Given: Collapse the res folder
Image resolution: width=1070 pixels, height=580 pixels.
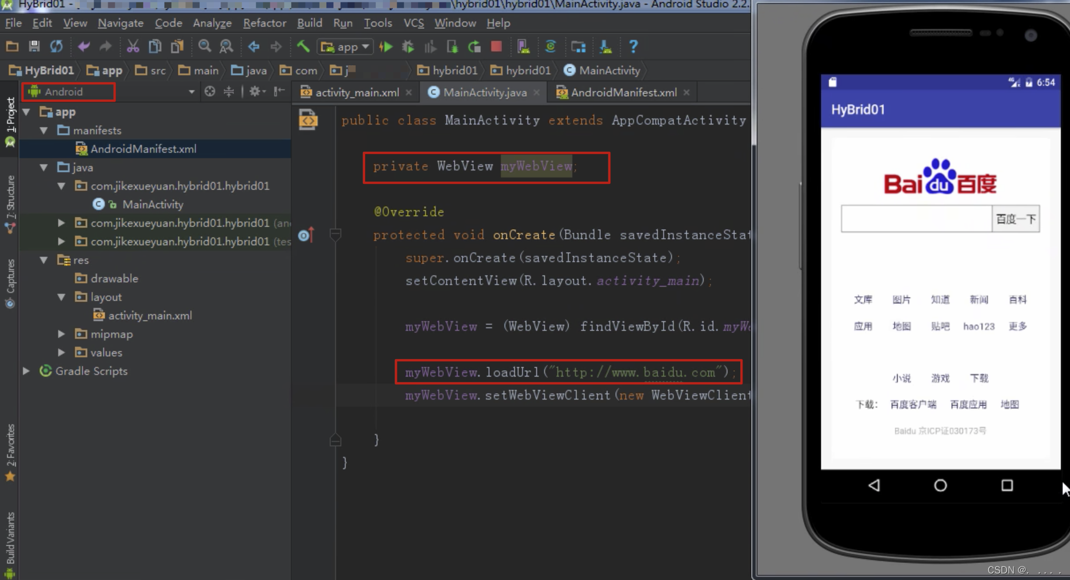Looking at the screenshot, I should point(44,260).
